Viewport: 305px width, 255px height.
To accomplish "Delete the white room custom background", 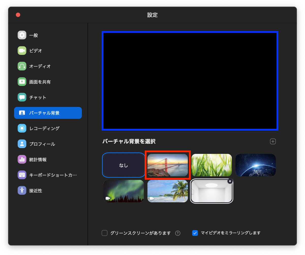I will (230, 181).
